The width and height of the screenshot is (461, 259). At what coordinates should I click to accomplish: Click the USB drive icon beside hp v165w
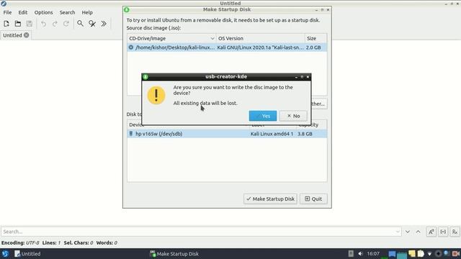[x=131, y=134]
